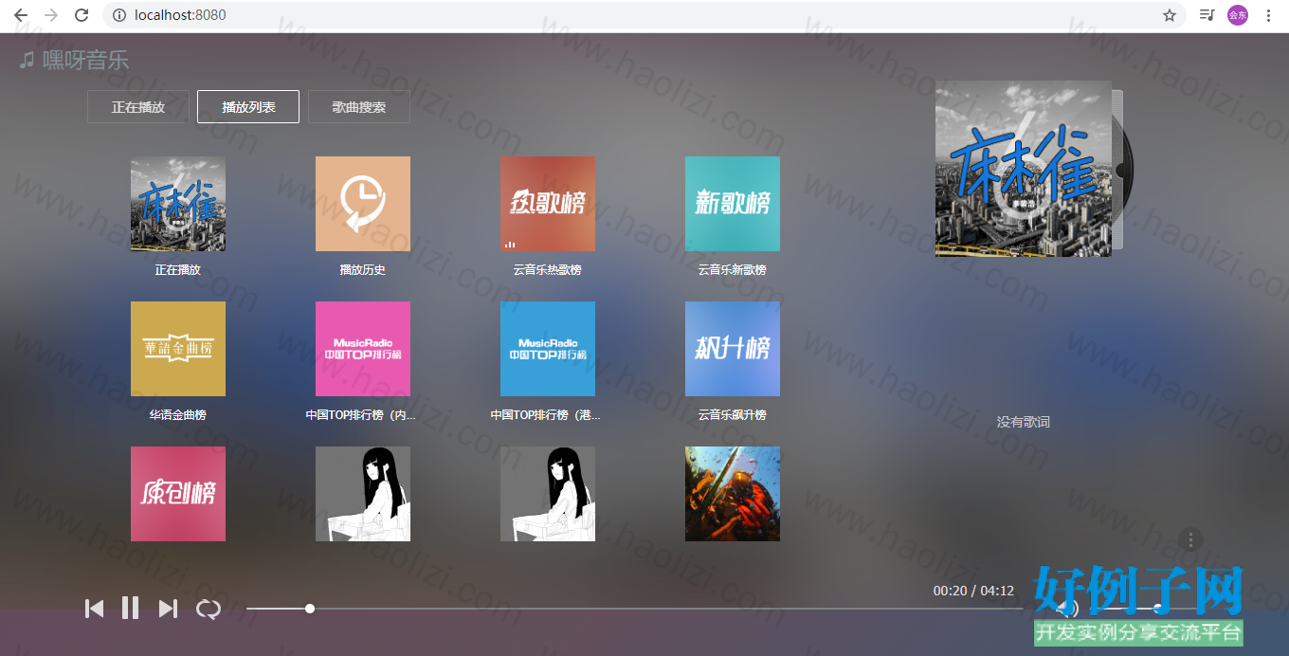Image resolution: width=1289 pixels, height=656 pixels.
Task: Open the three-dot more options button
Action: coord(1191,539)
